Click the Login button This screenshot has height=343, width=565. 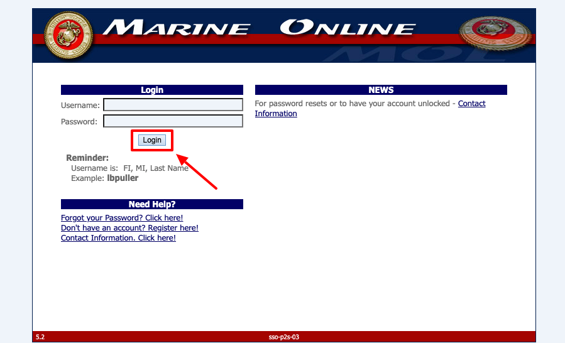tap(152, 140)
